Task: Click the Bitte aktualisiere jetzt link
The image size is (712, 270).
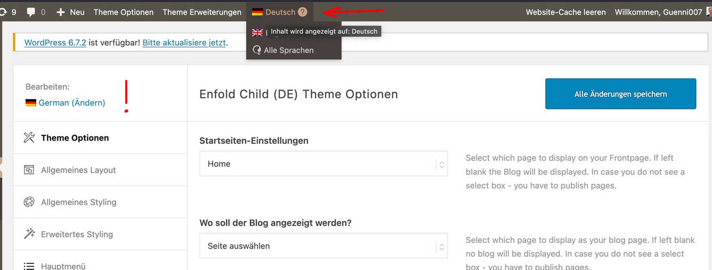Action: [184, 42]
